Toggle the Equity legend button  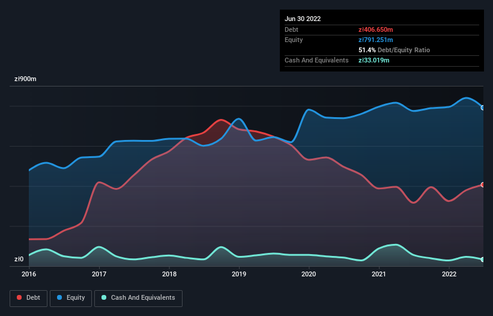pos(71,298)
